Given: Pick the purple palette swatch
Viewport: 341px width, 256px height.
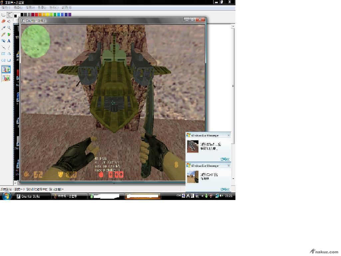Looking at the screenshot, I should pos(70,15).
